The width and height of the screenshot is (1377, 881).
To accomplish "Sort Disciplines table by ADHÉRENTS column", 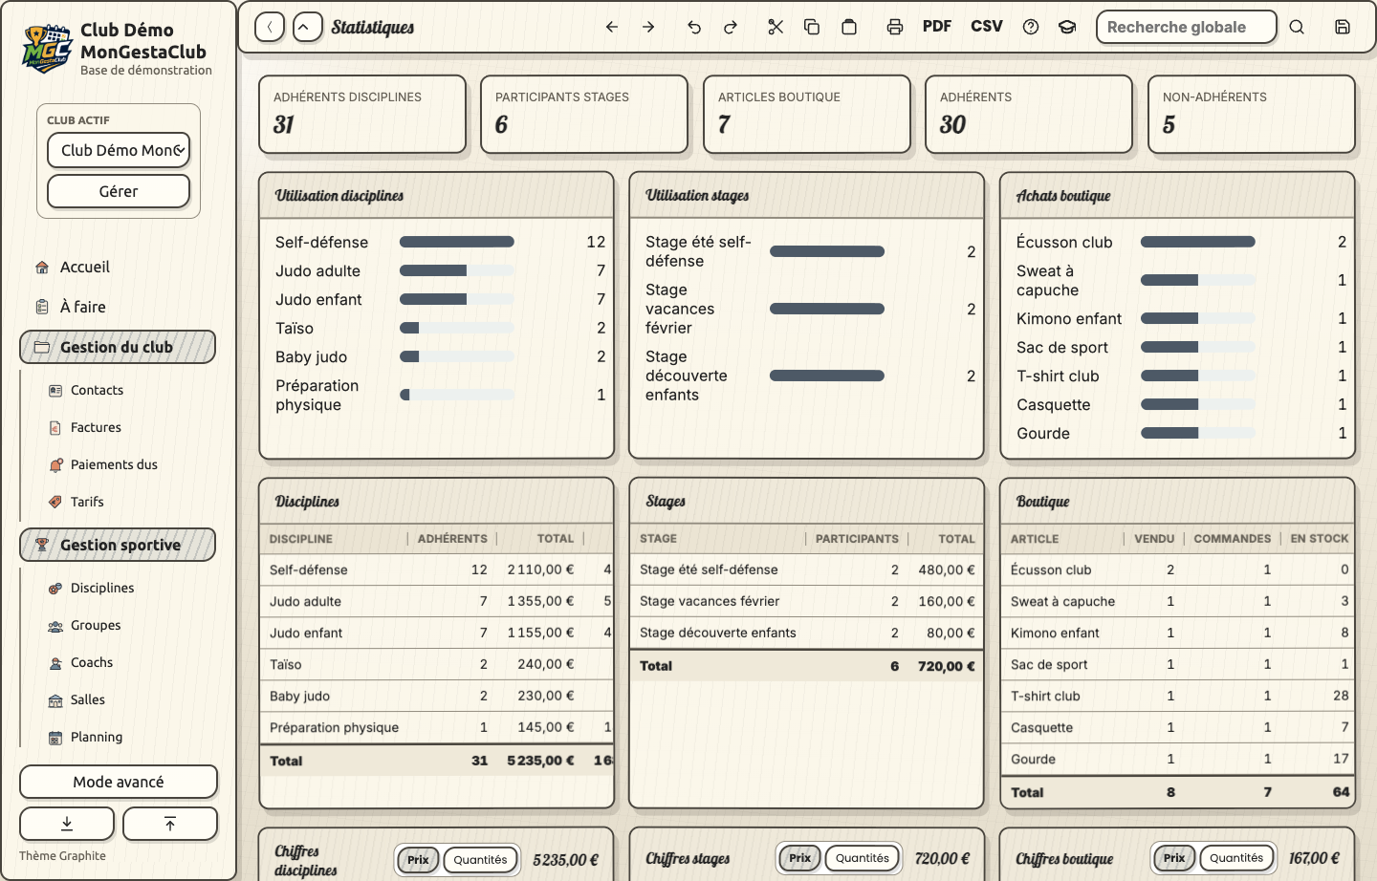I will 452,539.
